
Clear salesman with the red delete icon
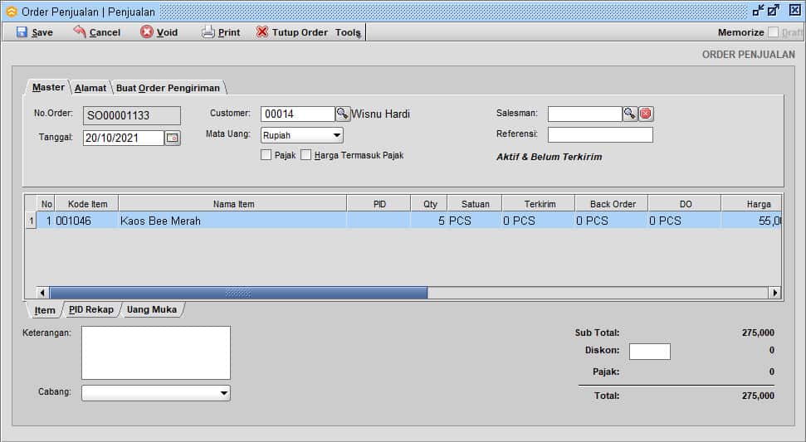click(x=646, y=114)
